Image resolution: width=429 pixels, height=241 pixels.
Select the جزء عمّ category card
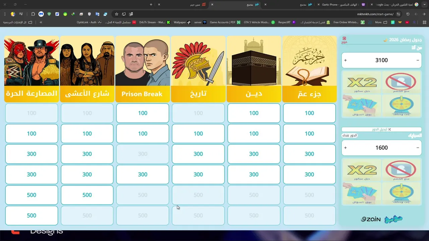(309, 69)
